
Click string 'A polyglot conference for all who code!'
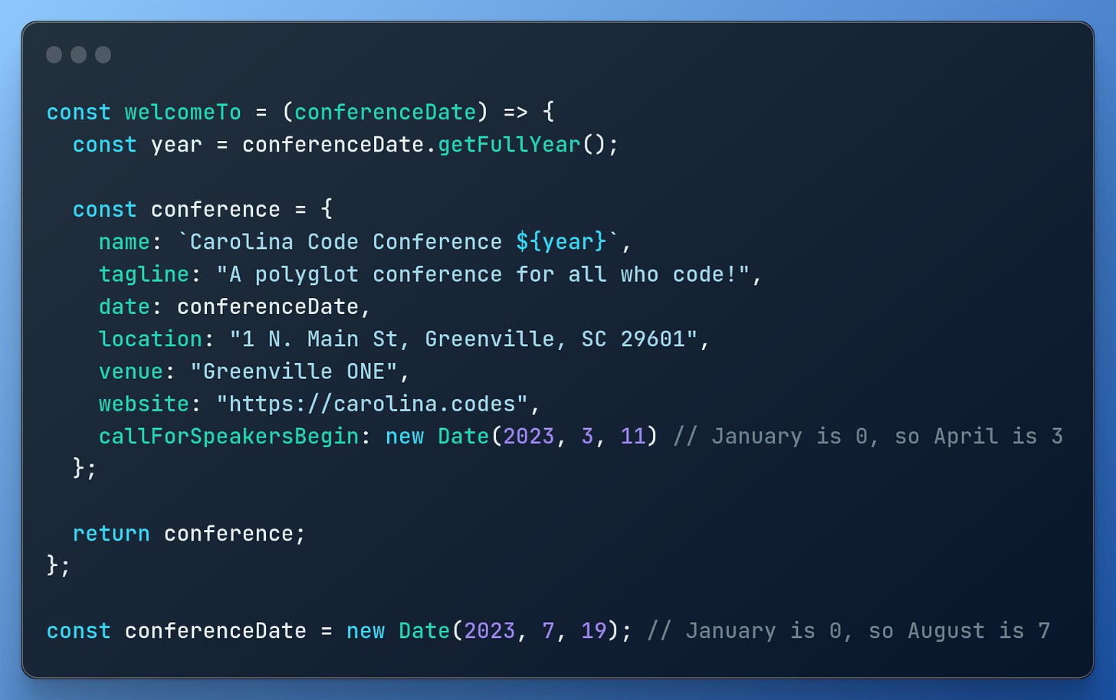483,274
